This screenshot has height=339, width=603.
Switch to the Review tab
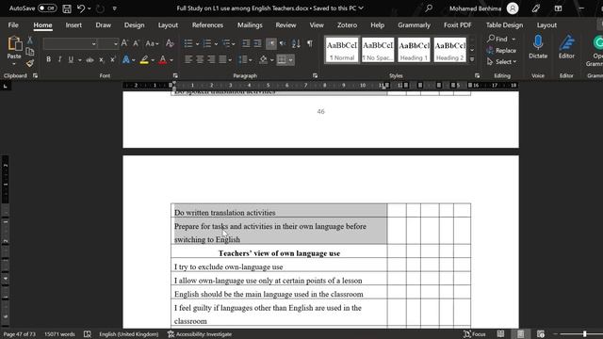click(285, 25)
